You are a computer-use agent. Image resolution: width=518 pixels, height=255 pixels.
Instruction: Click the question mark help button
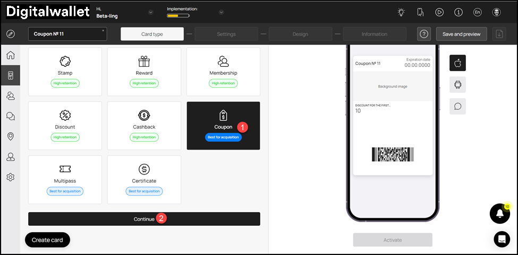[424, 34]
